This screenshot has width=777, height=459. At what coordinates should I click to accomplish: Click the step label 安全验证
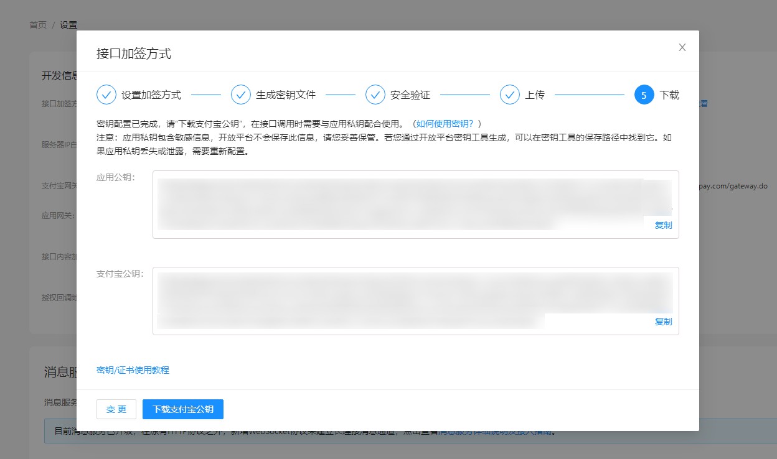[410, 95]
